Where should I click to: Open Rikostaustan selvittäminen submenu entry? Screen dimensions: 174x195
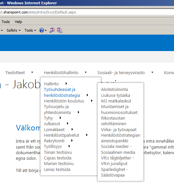click(114, 121)
